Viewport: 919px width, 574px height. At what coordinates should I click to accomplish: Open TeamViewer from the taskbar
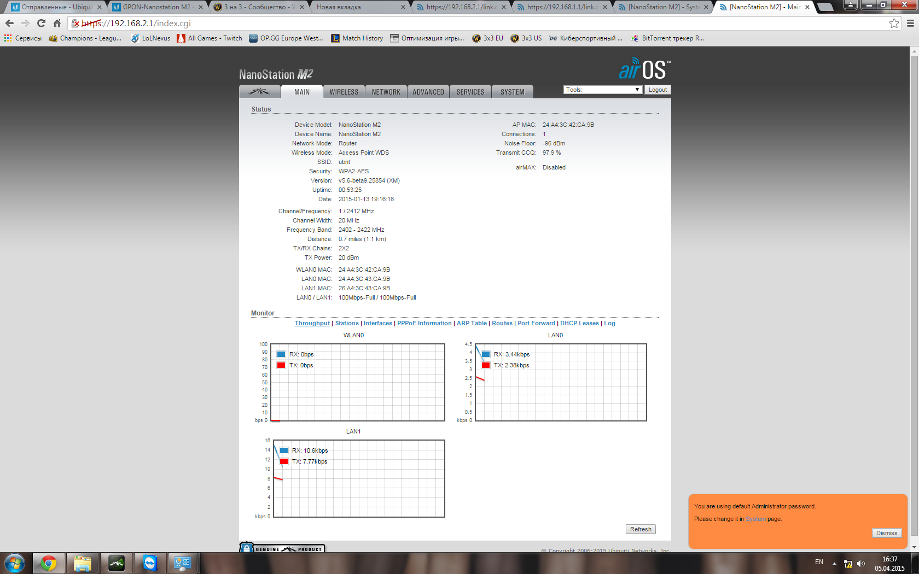[x=149, y=563]
